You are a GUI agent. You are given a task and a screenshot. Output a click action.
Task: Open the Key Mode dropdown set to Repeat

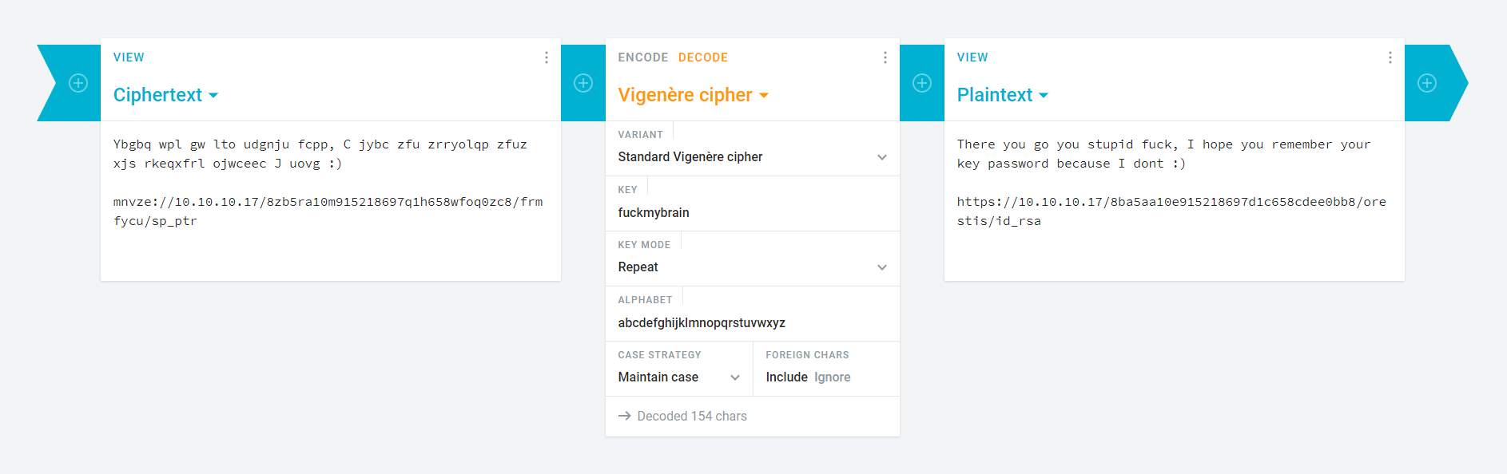[752, 267]
